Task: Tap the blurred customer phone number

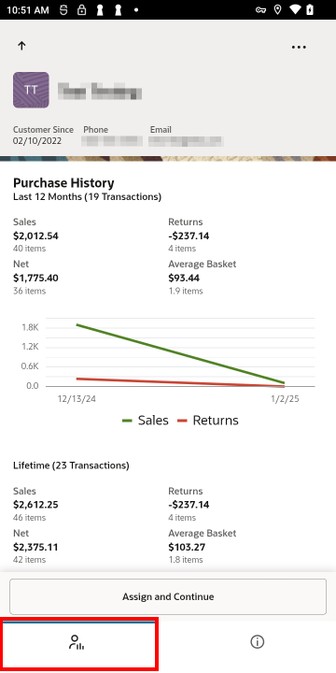Action: coord(112,141)
